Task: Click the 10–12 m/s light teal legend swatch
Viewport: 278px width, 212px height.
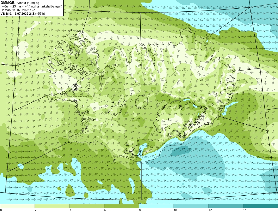Action: coord(191,206)
